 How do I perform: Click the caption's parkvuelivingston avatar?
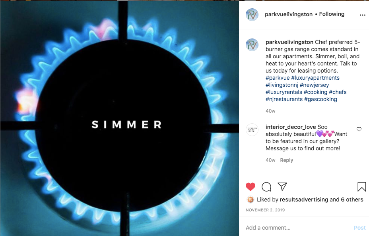[252, 44]
